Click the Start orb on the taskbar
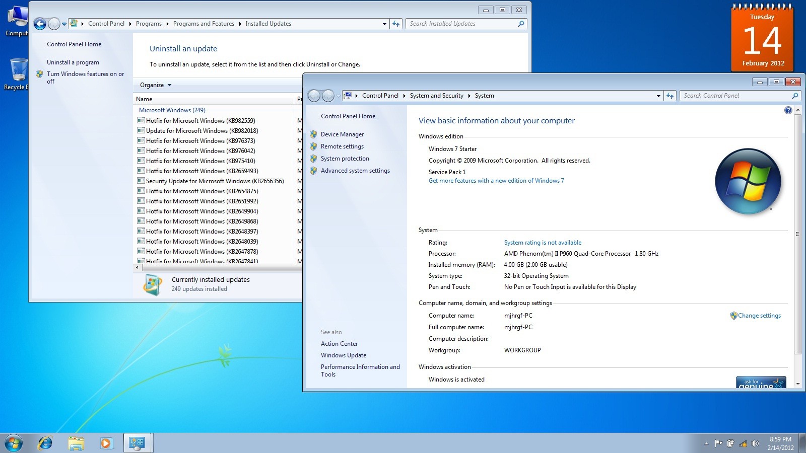The width and height of the screenshot is (806, 453). coord(14,443)
